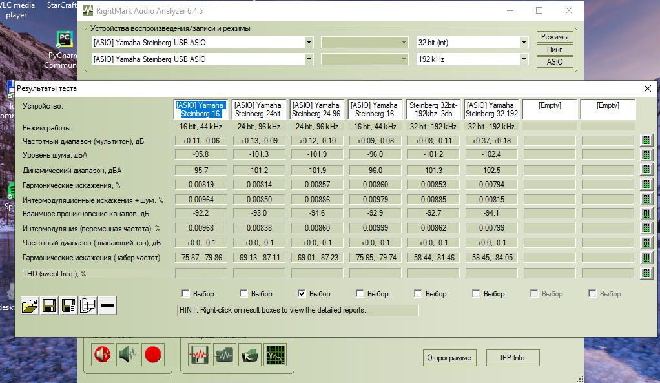Open graph icon for floating-tone frequency range row
This screenshot has height=383, width=660.
646,243
